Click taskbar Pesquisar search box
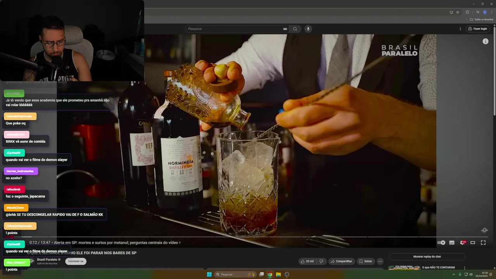This screenshot has width=496, height=279. tap(235, 274)
